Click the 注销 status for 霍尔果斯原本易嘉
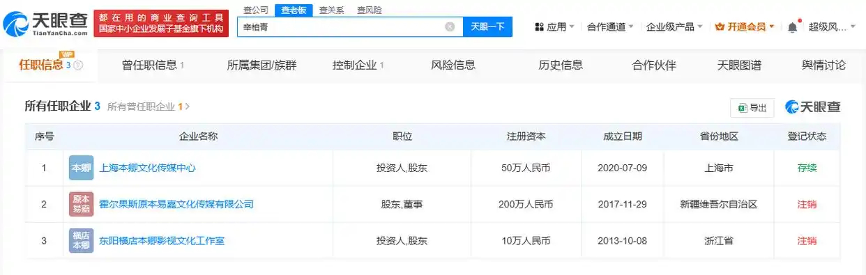 (x=807, y=205)
